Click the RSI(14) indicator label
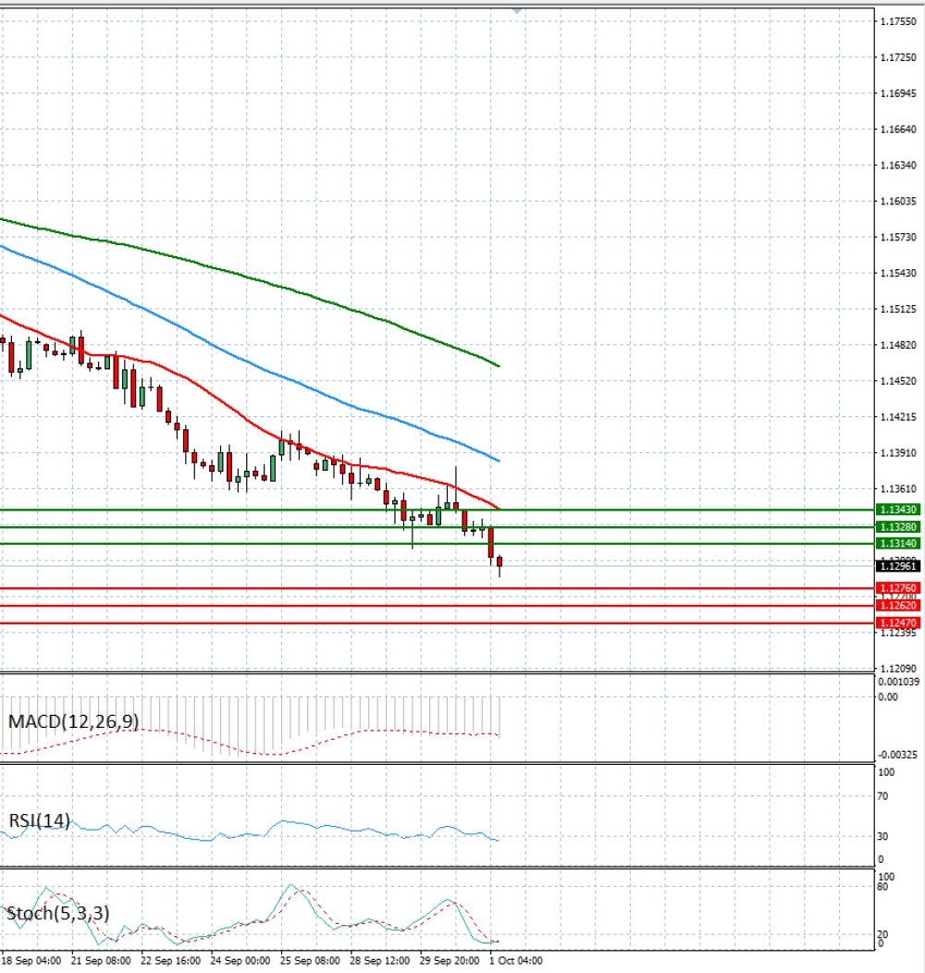The height and width of the screenshot is (973, 925). click(39, 820)
